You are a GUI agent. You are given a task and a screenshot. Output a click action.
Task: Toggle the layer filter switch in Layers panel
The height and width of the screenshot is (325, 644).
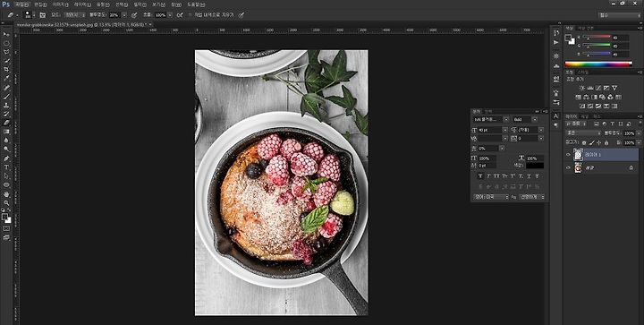coord(640,124)
